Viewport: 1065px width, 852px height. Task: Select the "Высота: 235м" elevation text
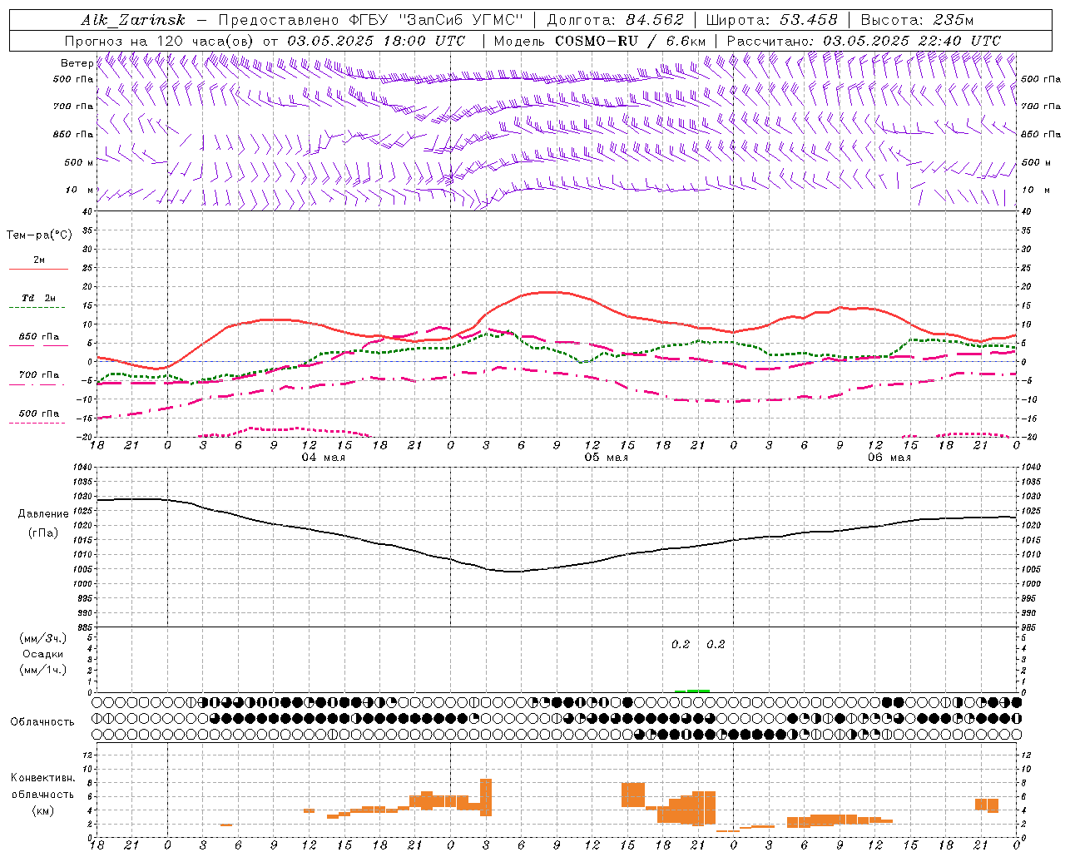click(917, 20)
